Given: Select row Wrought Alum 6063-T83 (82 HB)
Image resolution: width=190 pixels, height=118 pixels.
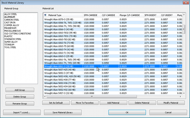Looking at the screenshot, I should point(113,40).
